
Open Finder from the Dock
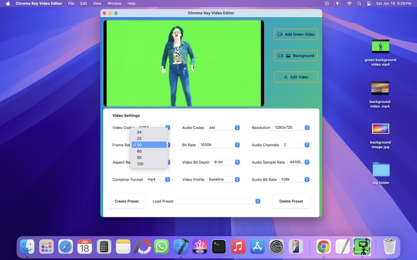point(27,246)
